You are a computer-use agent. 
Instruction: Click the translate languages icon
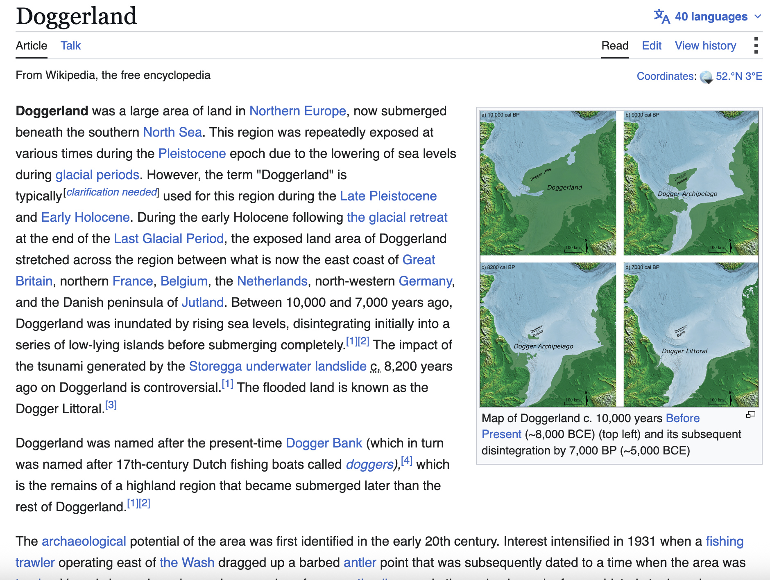(x=661, y=17)
